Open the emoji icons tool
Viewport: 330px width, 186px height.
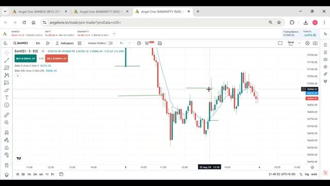[7, 105]
